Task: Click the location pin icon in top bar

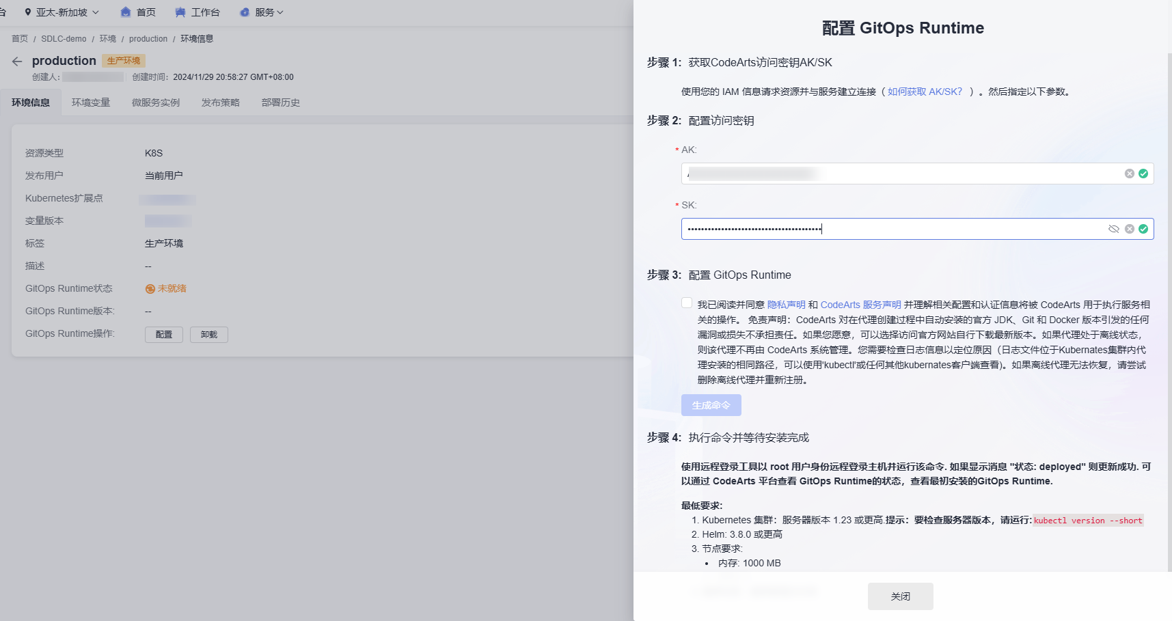Action: click(27, 12)
